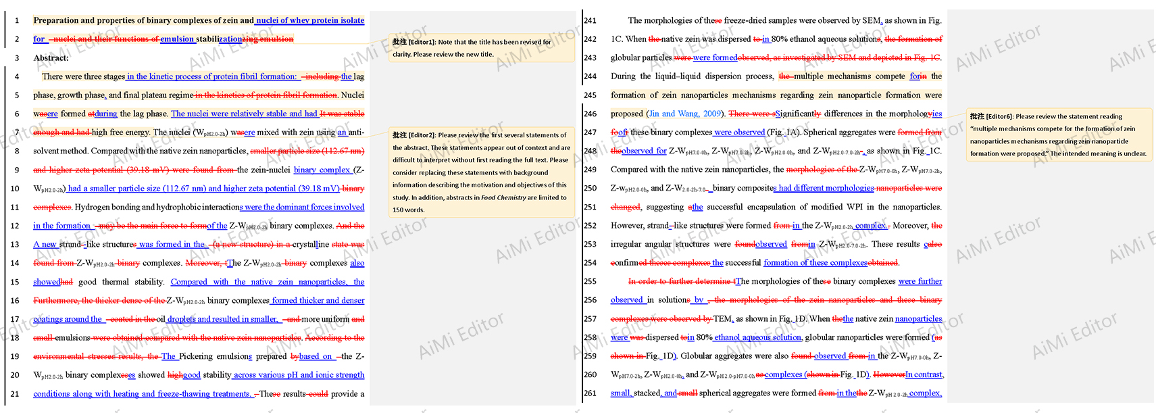Click line number 21 in the margin
The image size is (1156, 413).
(15, 394)
